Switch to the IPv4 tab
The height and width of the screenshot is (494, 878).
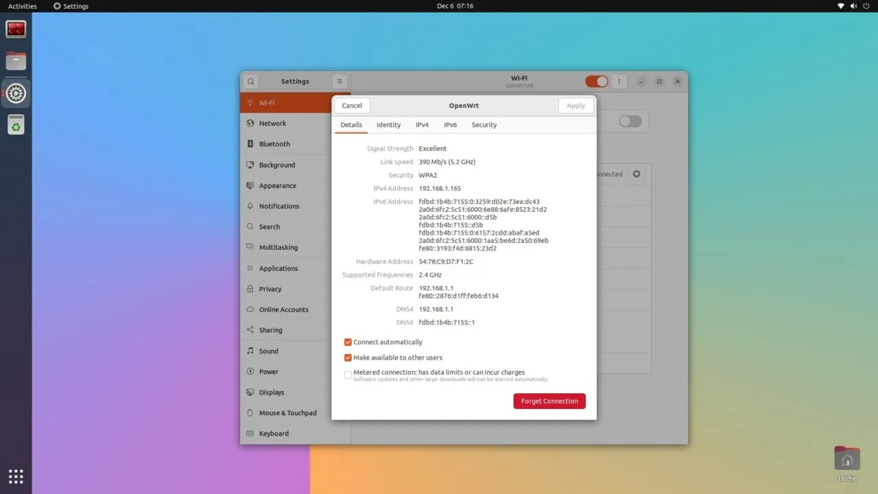(x=422, y=124)
